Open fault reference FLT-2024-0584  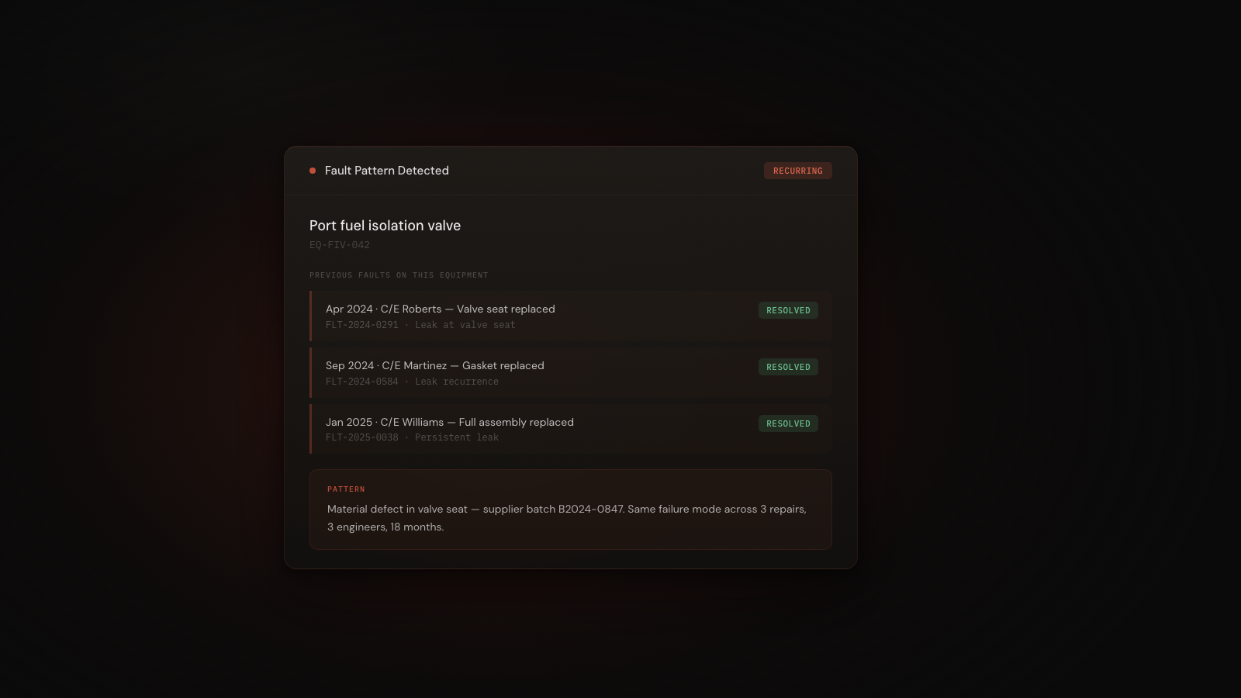[x=361, y=382]
